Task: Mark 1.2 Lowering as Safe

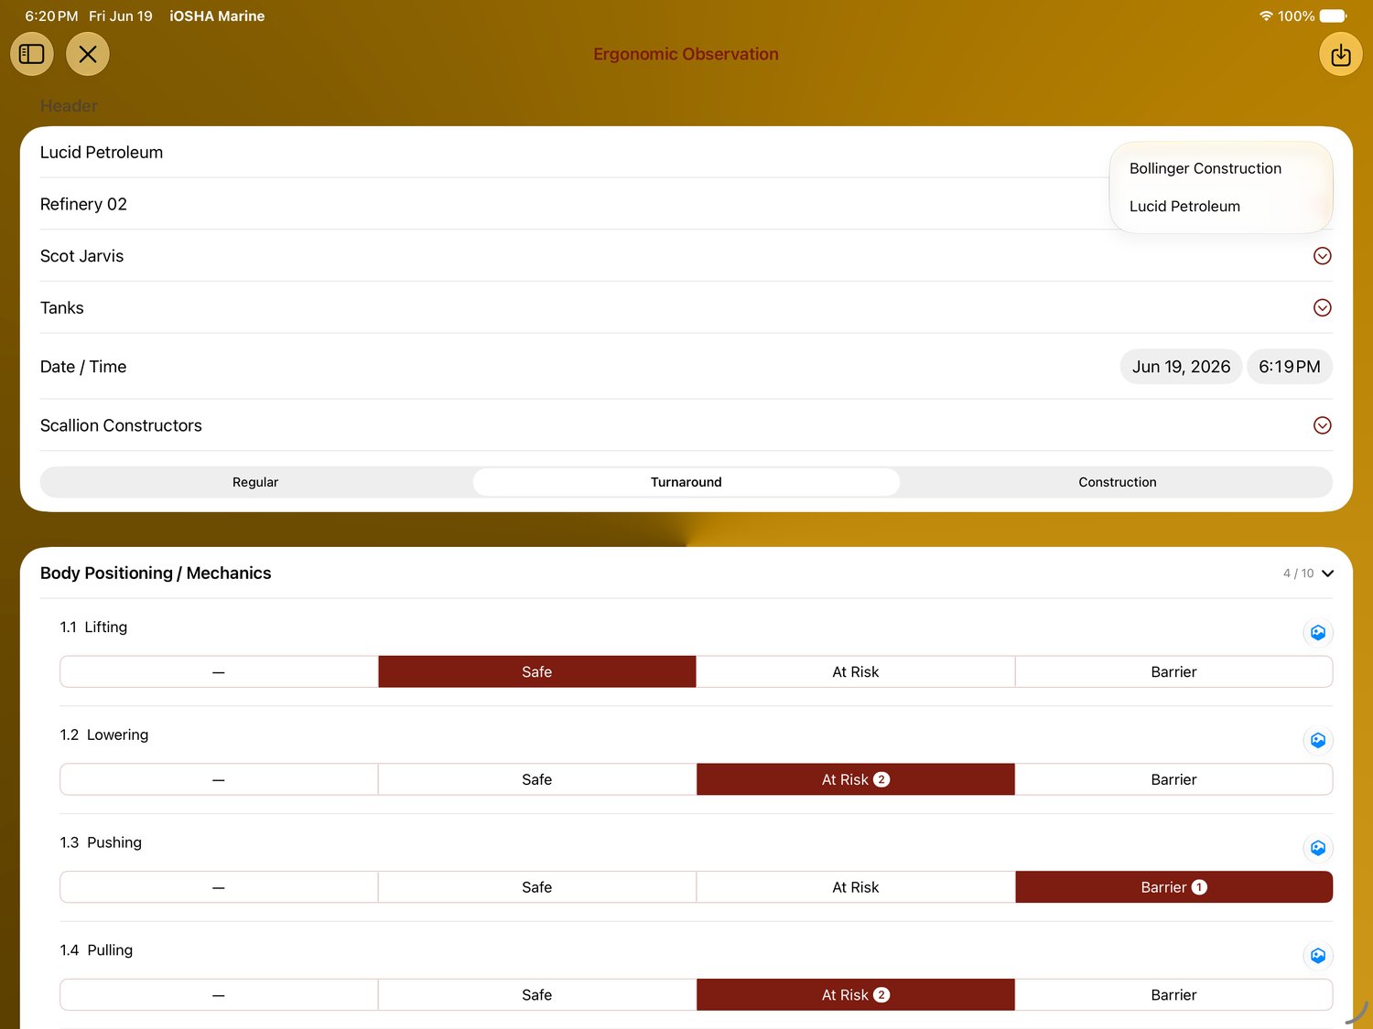Action: [537, 780]
